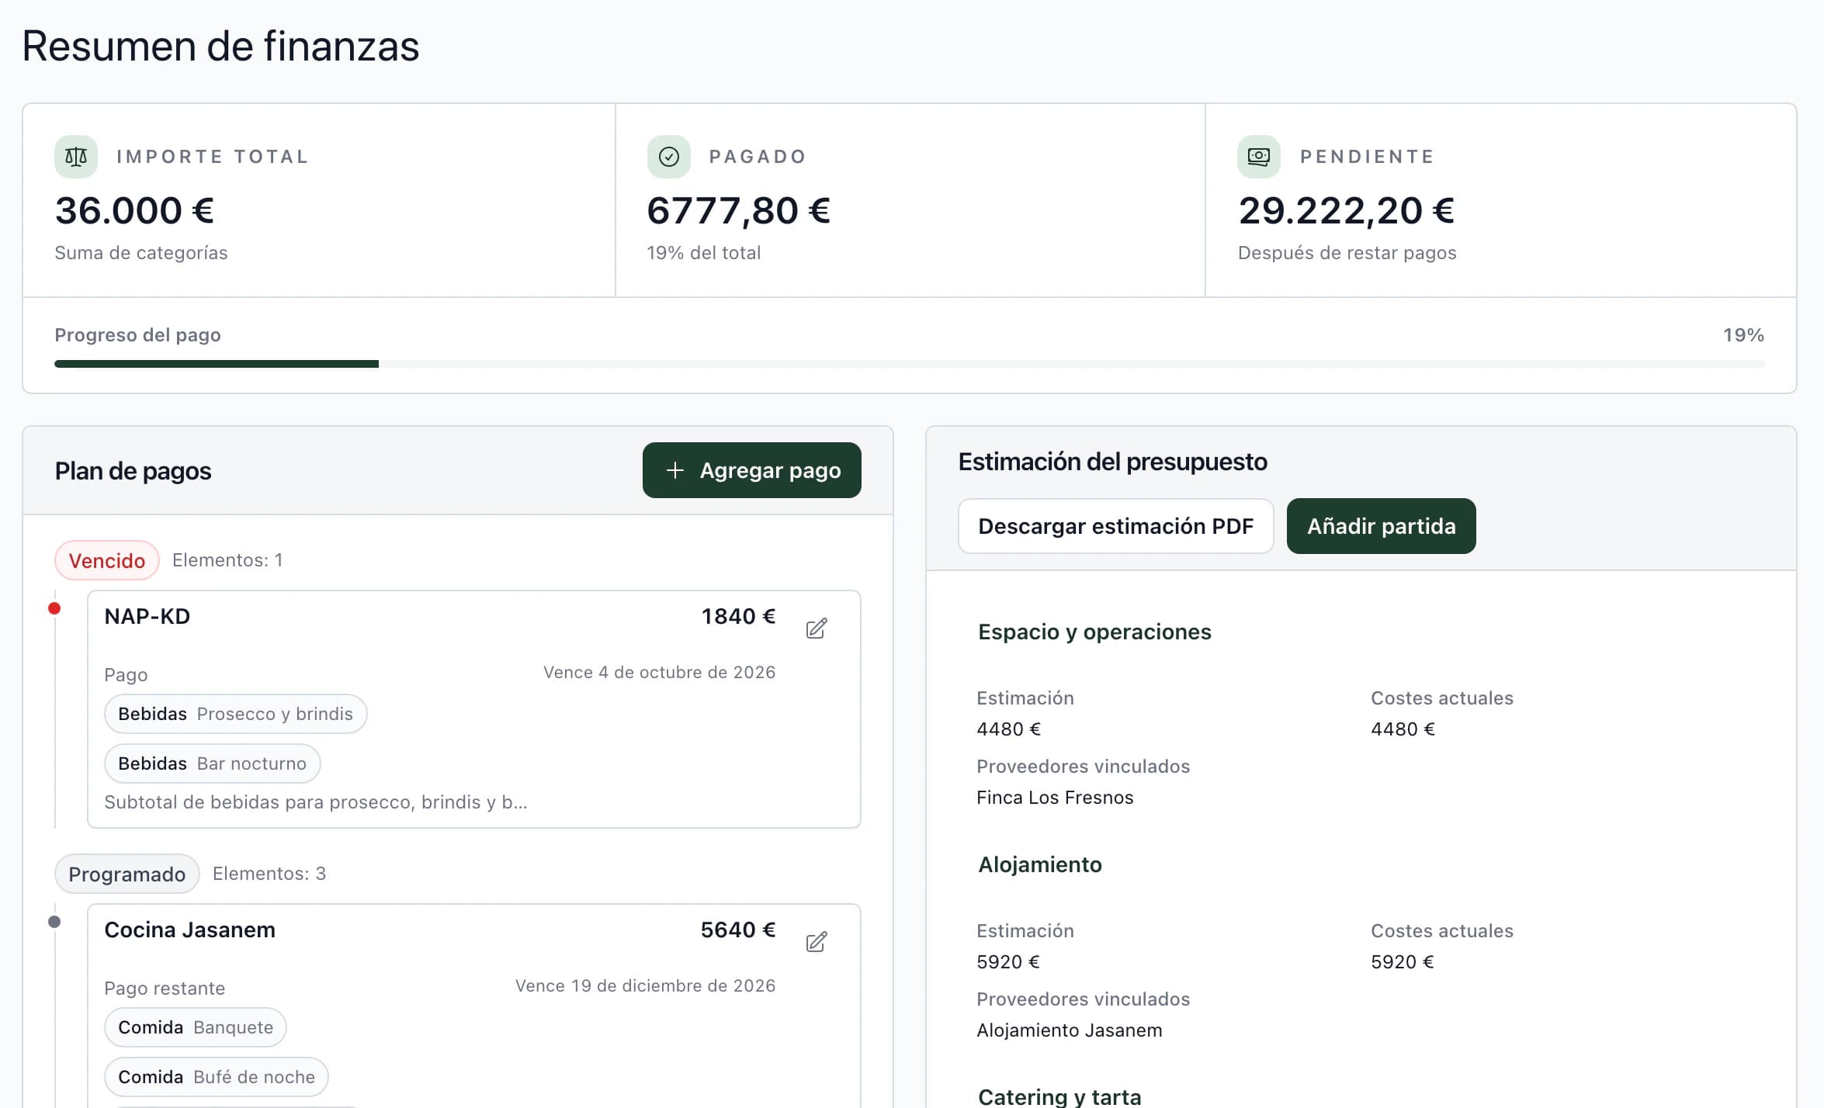The width and height of the screenshot is (1824, 1108).
Task: Click the banknote icon beside Pendiente
Action: (1258, 157)
